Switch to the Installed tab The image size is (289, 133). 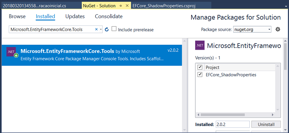[45, 16]
